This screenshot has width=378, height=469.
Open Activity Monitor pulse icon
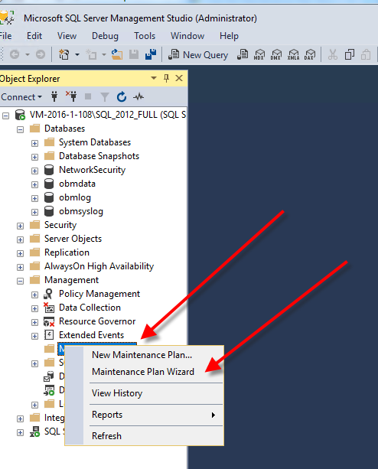point(138,96)
